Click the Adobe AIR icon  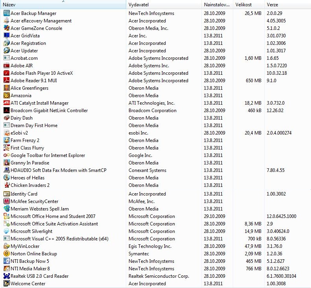pyautogui.click(x=7, y=65)
